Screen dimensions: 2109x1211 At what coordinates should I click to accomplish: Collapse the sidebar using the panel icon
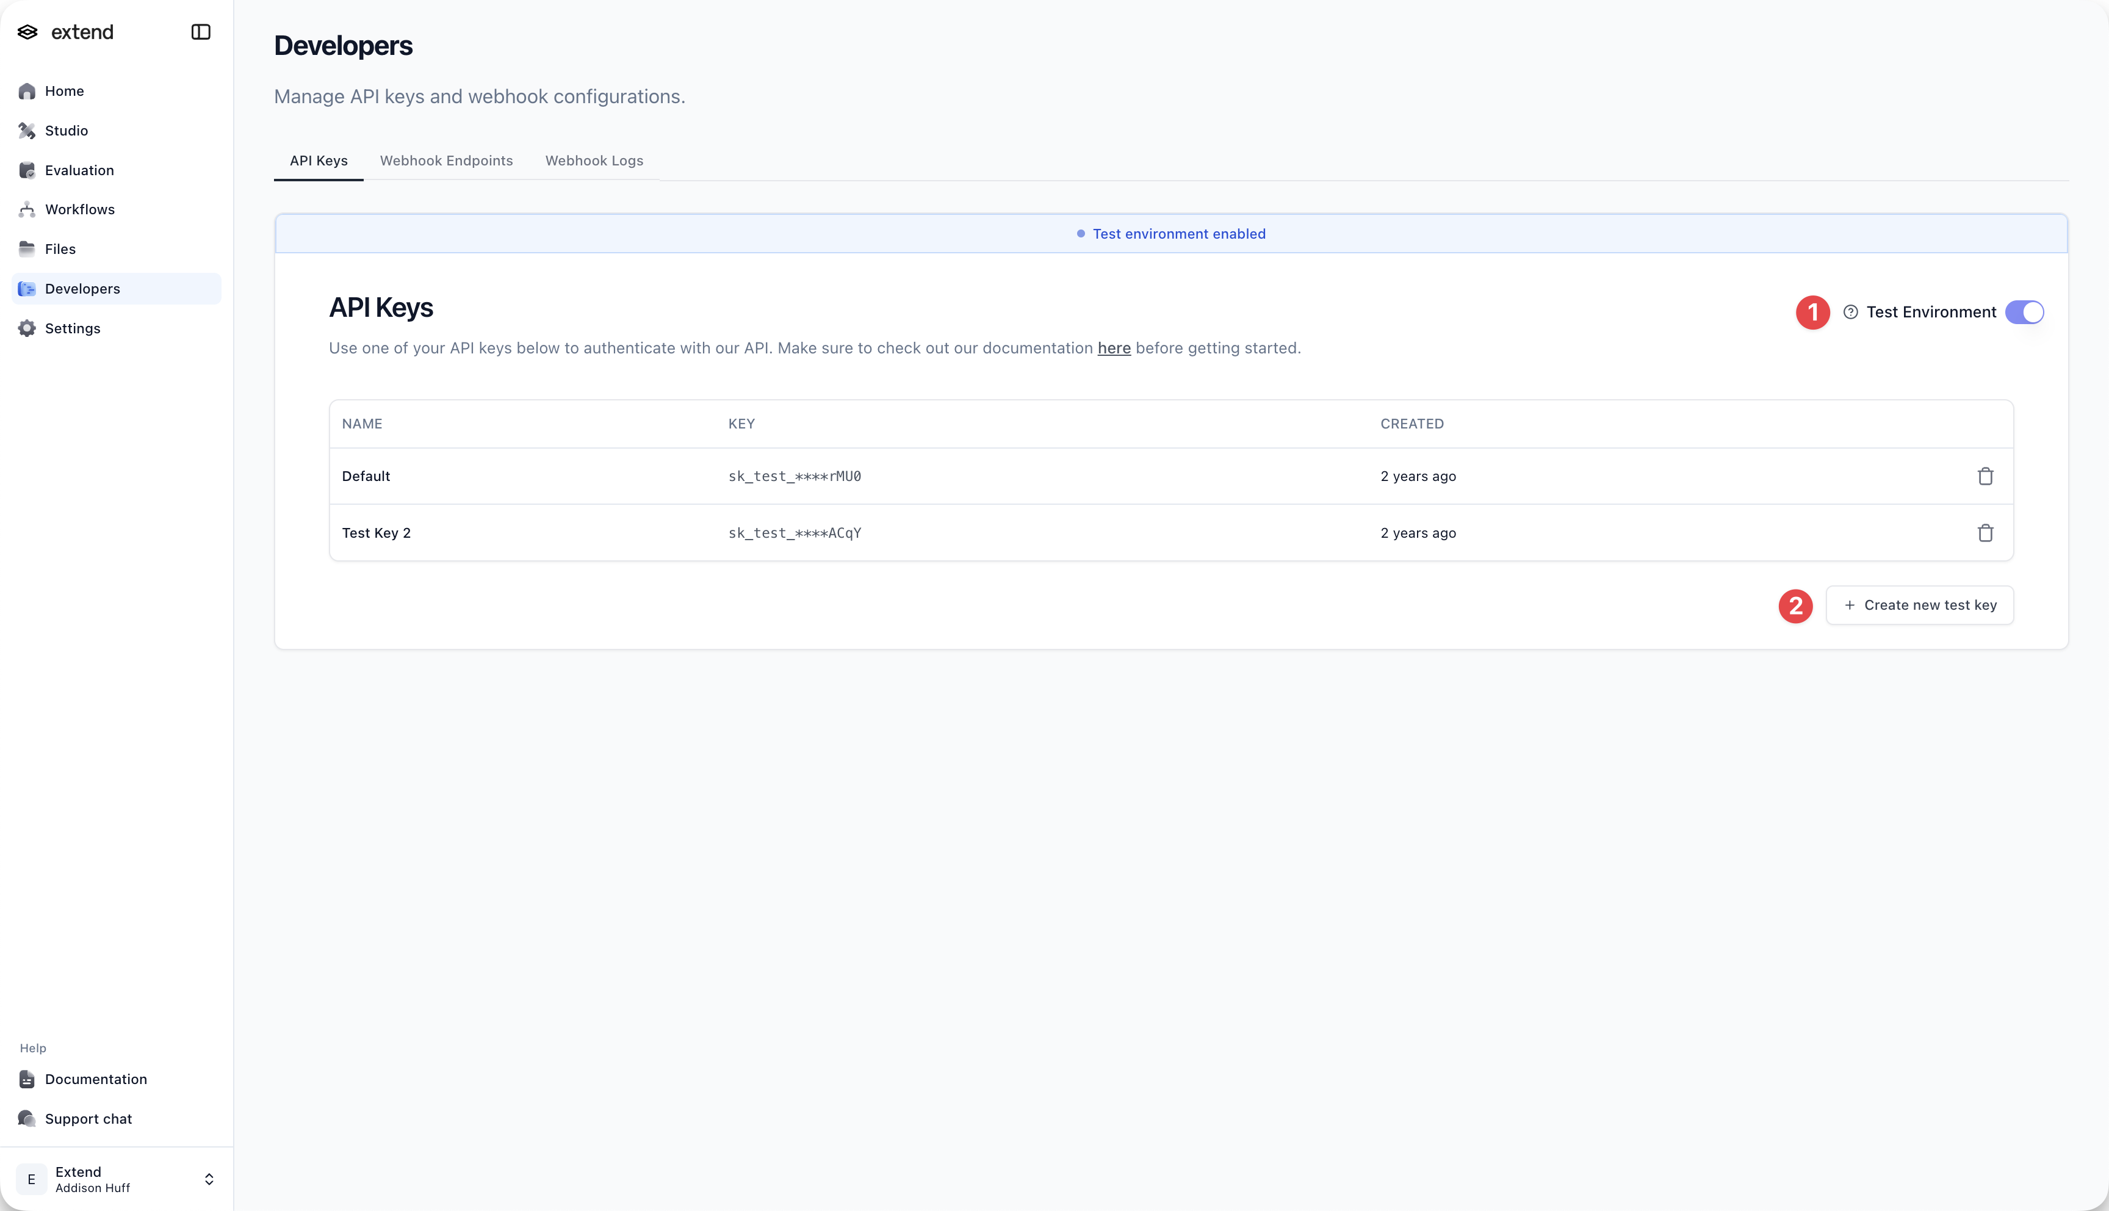pos(200,32)
